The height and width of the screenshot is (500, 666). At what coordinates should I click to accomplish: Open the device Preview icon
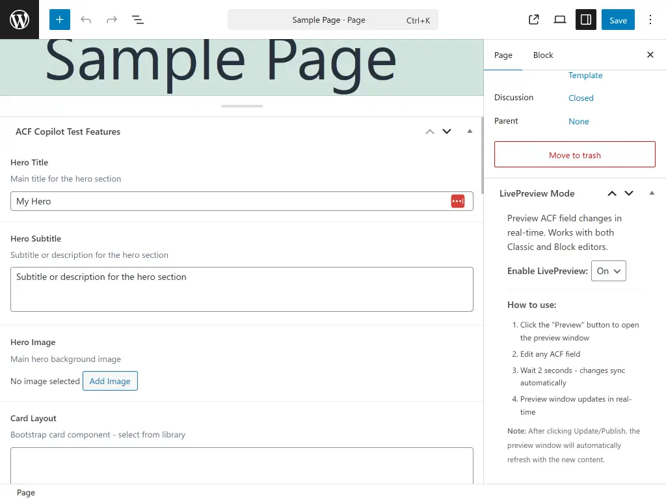pos(559,20)
